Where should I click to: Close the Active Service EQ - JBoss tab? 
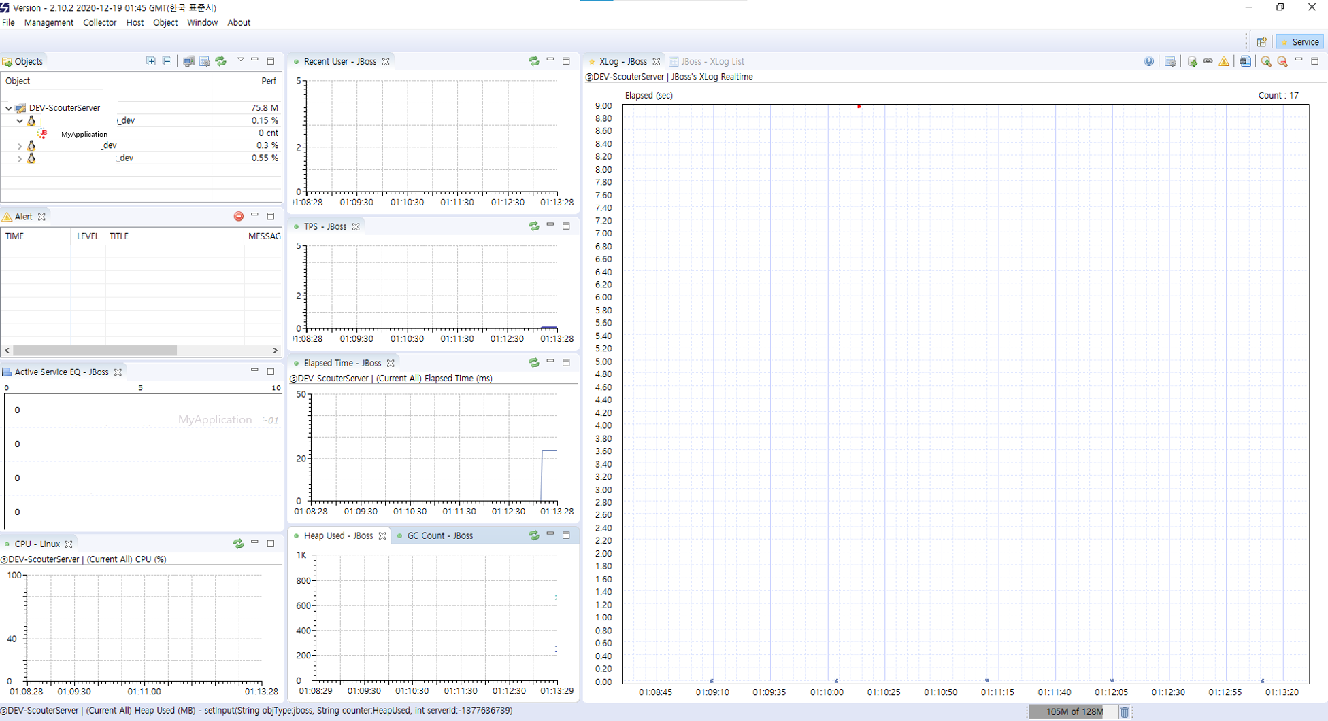[118, 372]
